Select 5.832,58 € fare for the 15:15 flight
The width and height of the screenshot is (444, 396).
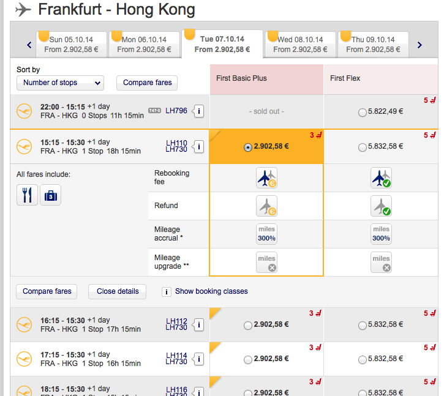tap(362, 148)
